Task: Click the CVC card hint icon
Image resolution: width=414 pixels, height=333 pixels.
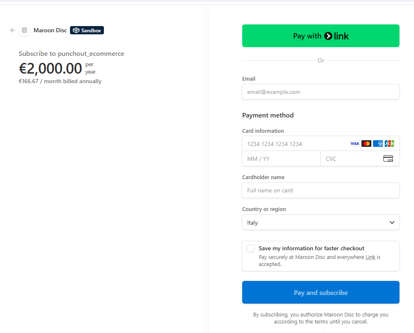Action: 388,159
